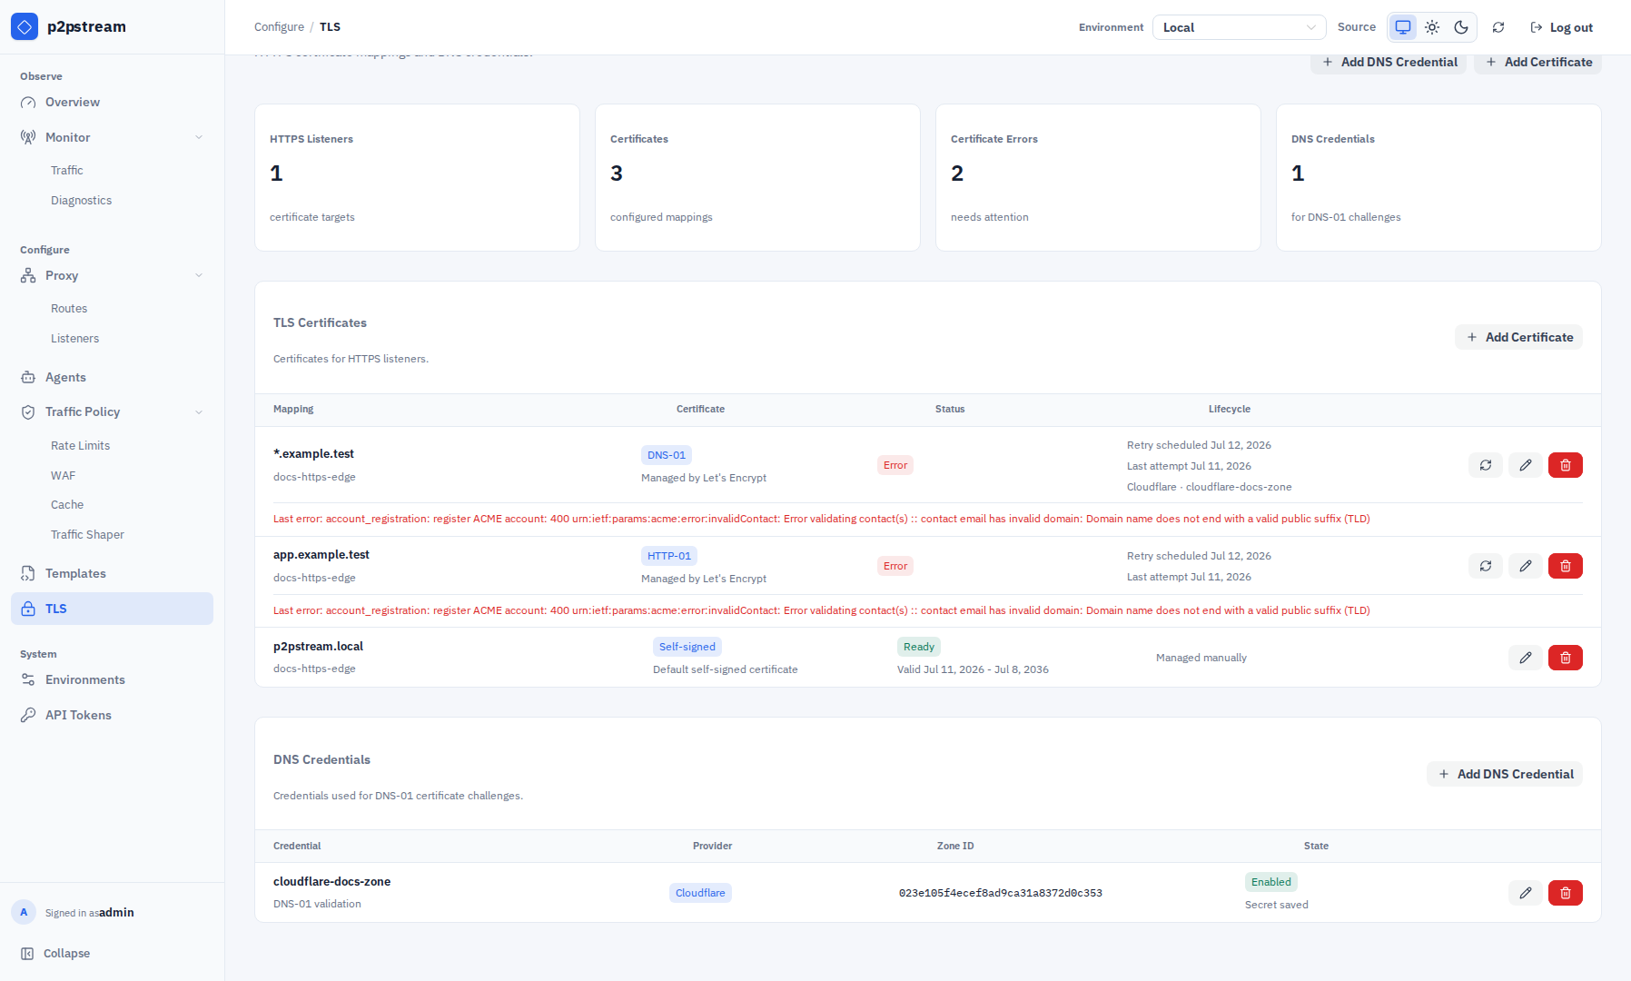Click Add DNS Credential in DNS Credentials panel
This screenshot has height=981, width=1631.
(1505, 774)
